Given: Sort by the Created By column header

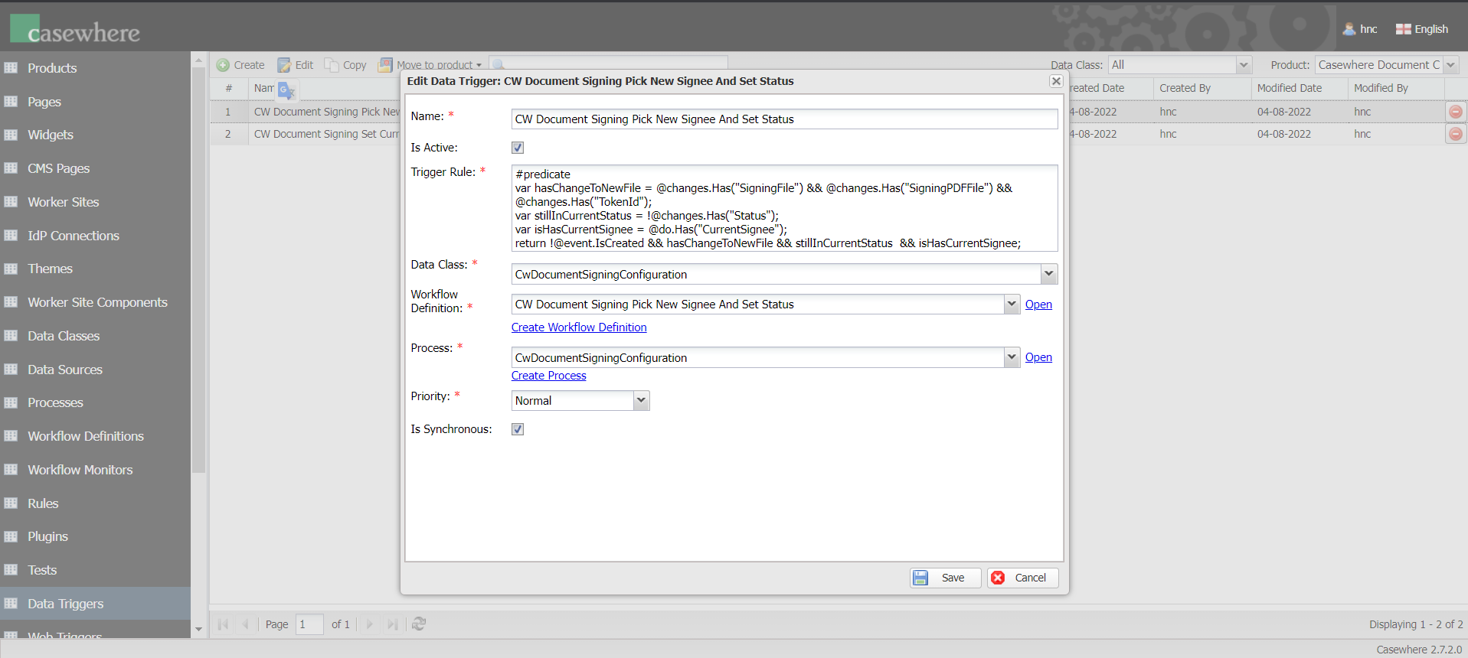Looking at the screenshot, I should click(x=1202, y=88).
